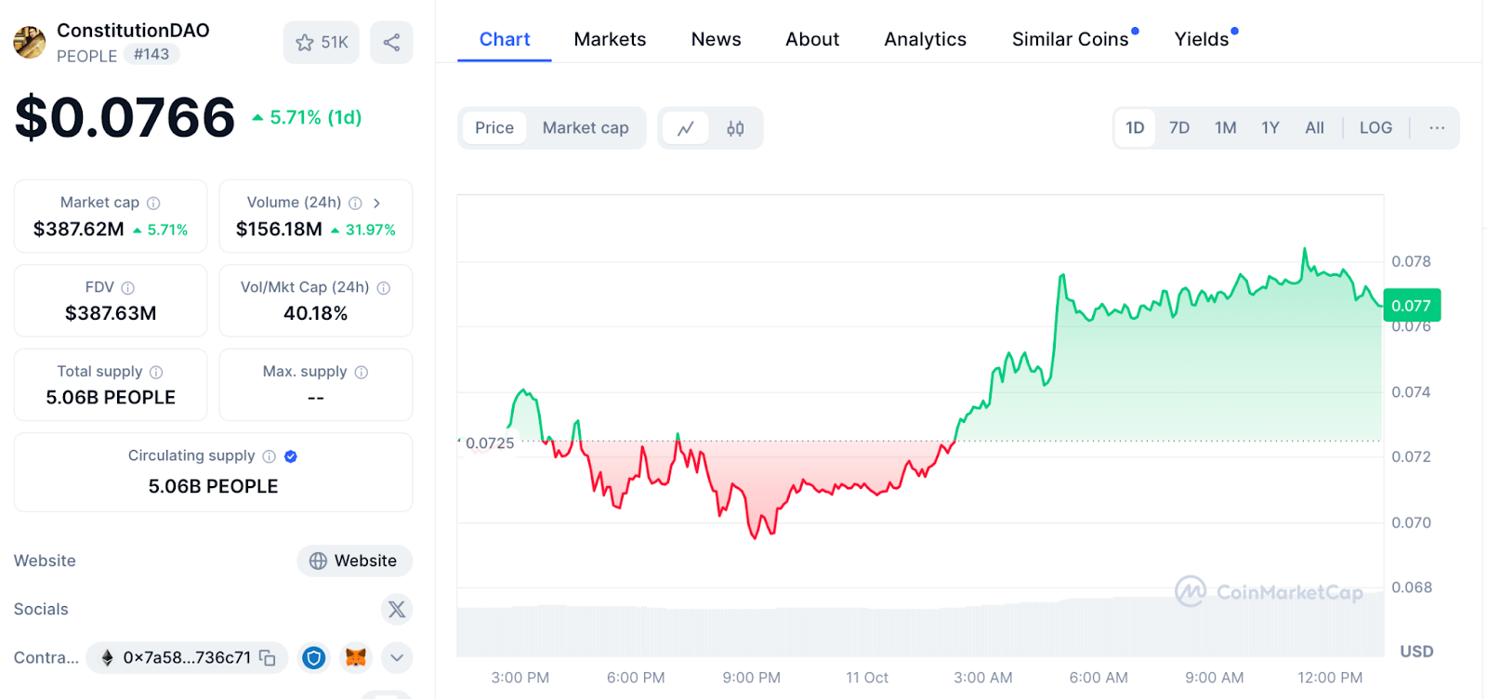Open the Yields tab
The width and height of the screenshot is (1487, 699).
1202,39
